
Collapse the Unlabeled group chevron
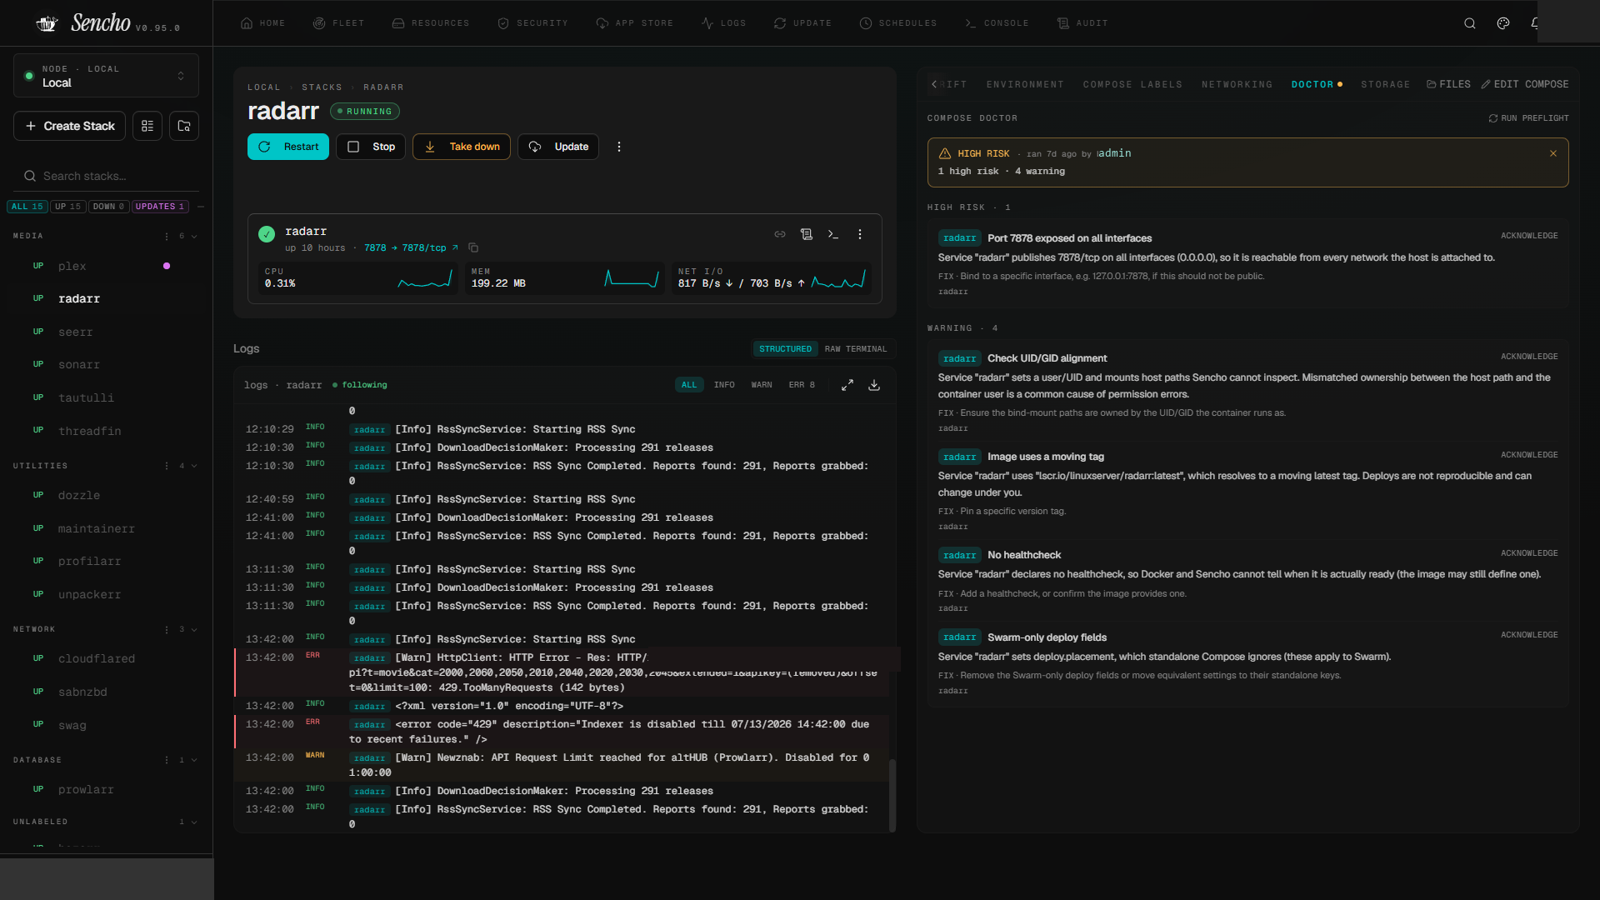pyautogui.click(x=194, y=822)
